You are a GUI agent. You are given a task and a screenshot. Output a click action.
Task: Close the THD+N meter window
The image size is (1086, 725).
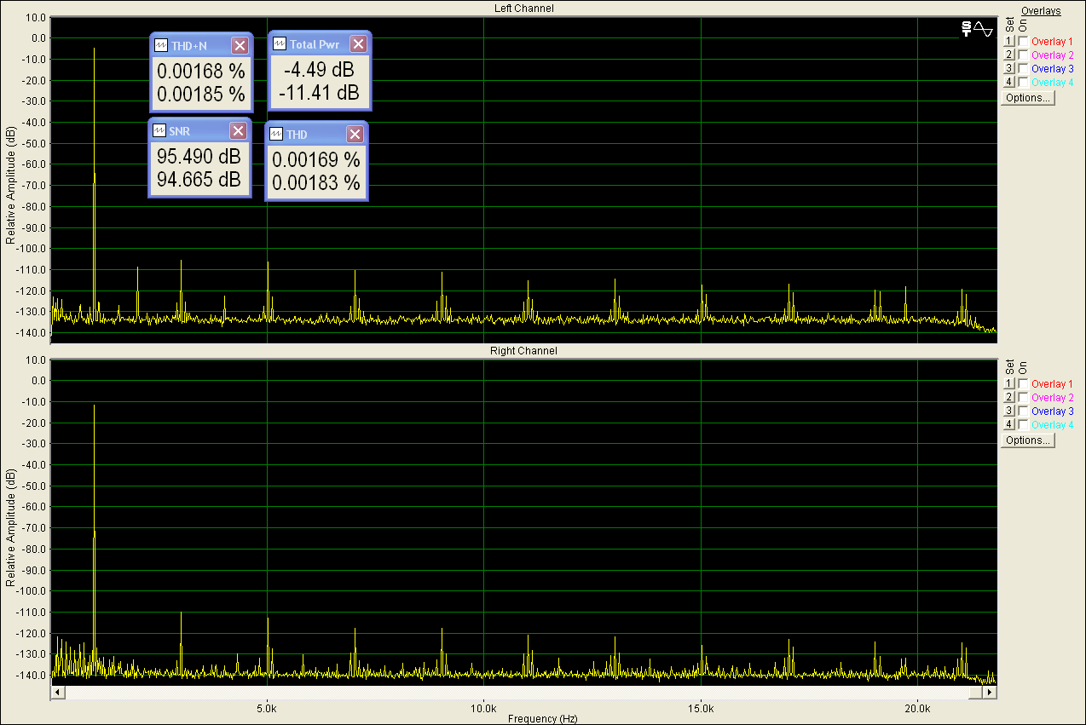click(x=240, y=46)
